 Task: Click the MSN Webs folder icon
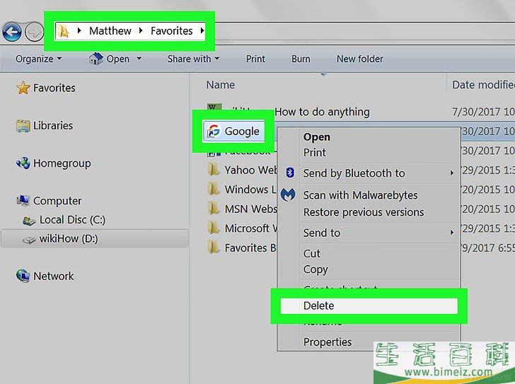click(x=214, y=209)
